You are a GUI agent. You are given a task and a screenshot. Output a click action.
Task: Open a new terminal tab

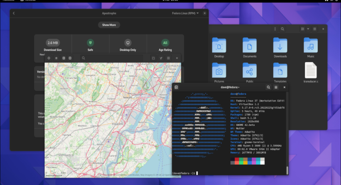pyautogui.click(x=176, y=87)
